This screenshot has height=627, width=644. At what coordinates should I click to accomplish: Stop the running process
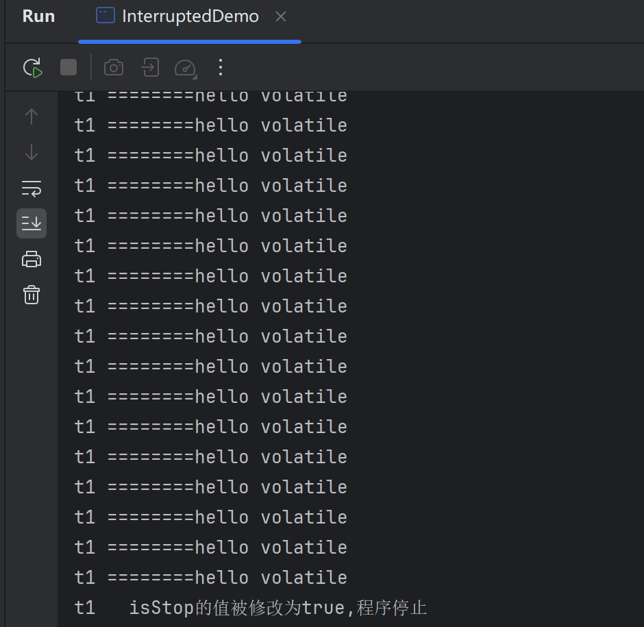69,67
